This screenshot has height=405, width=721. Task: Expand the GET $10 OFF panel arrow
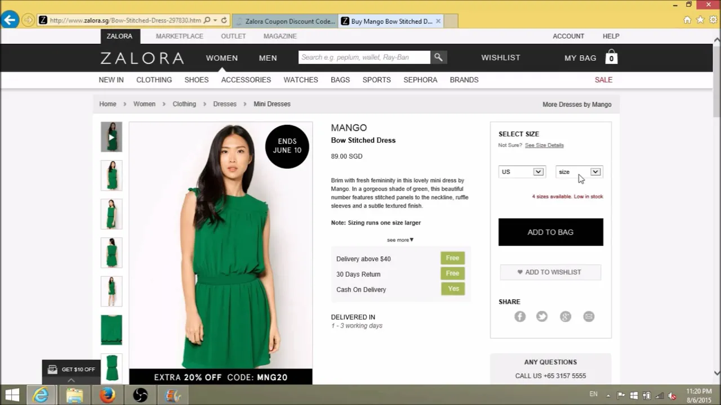coord(71,380)
